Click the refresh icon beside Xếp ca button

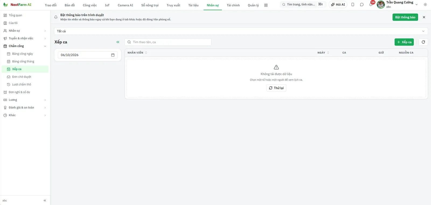click(x=423, y=42)
